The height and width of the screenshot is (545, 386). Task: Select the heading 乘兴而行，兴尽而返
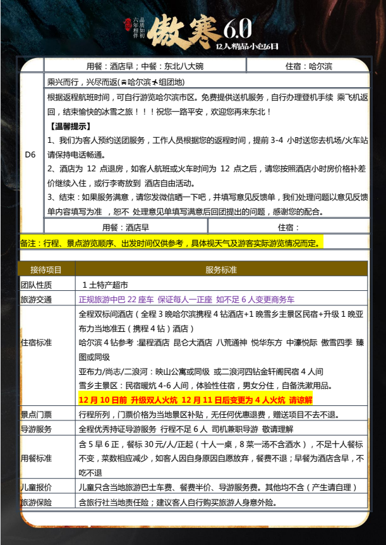83,82
